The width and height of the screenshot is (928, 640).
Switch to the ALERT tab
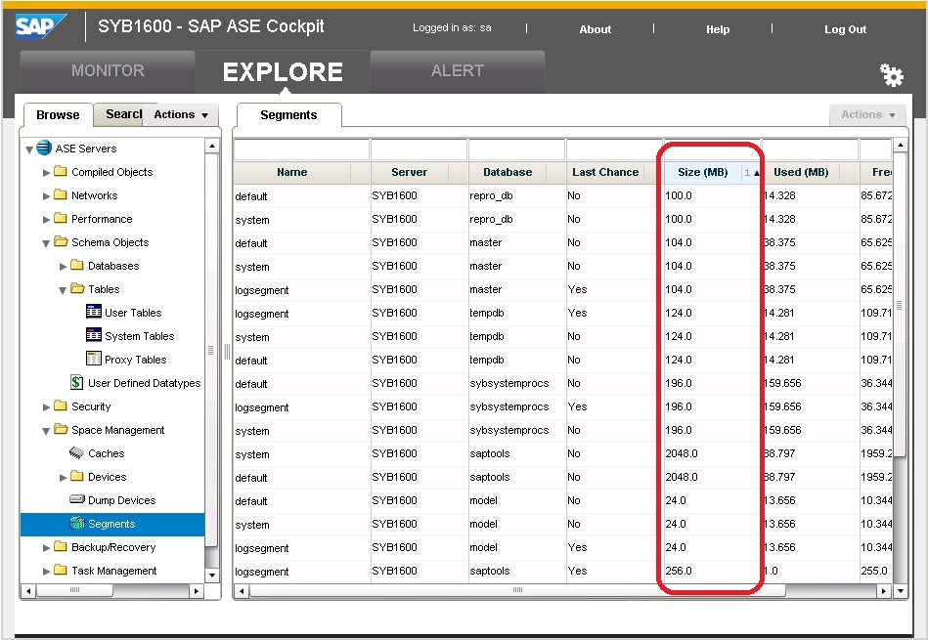point(457,71)
